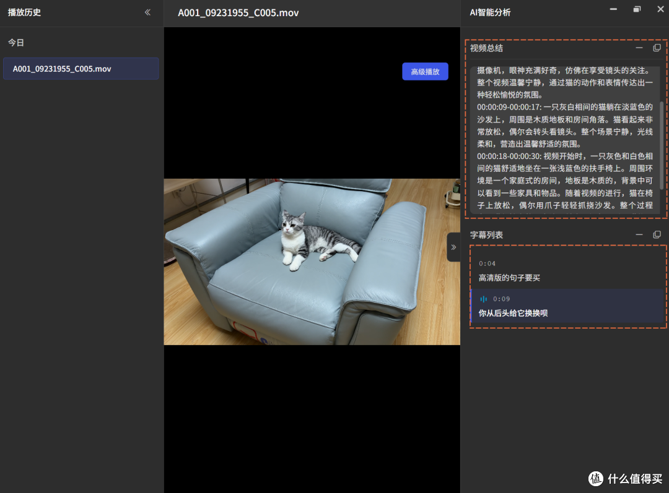Screen dimensions: 669x493
Task: Collapse the playback history sidebar
Action: point(147,12)
